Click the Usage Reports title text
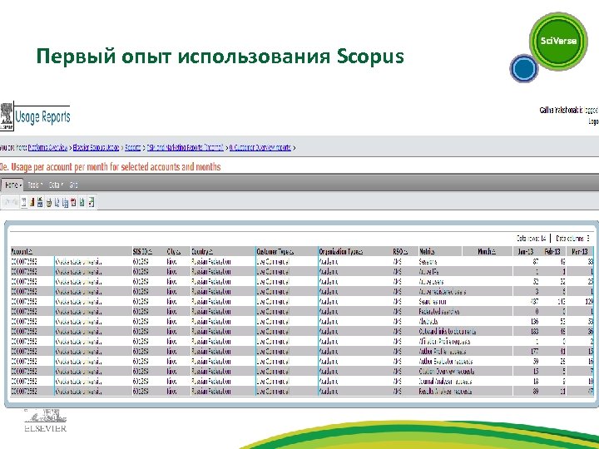This screenshot has width=599, height=449. coord(42,116)
